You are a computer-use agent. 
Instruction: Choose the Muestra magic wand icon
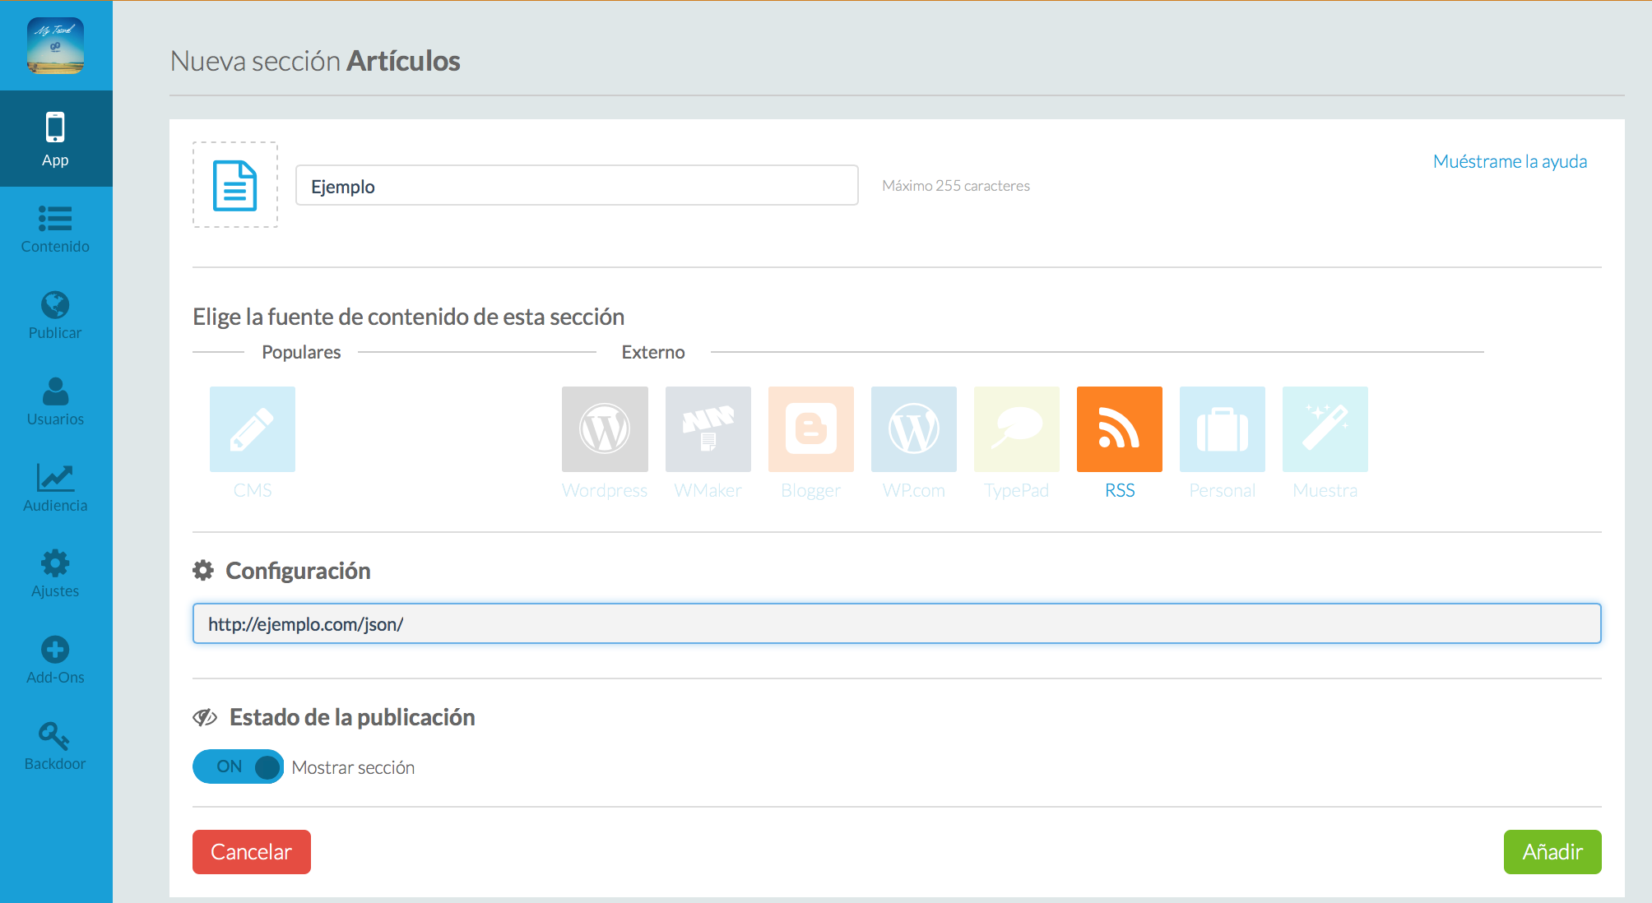click(1325, 429)
